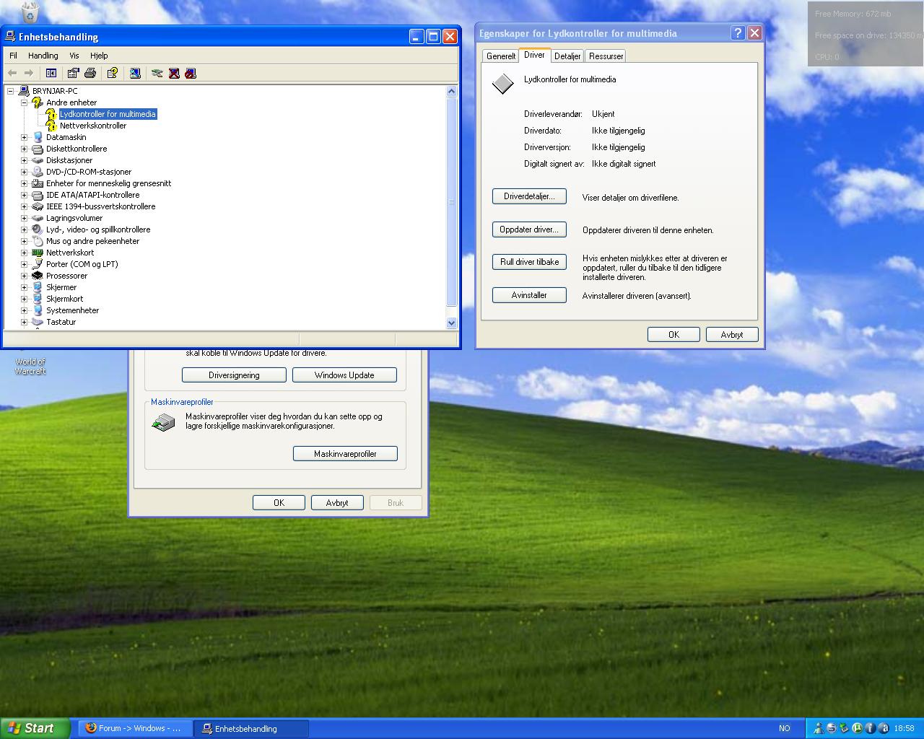The image size is (924, 739).
Task: Click the Avinstaller button
Action: [x=529, y=295]
